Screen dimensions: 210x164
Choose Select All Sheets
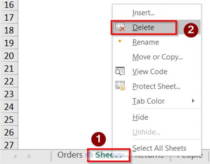coord(159,148)
